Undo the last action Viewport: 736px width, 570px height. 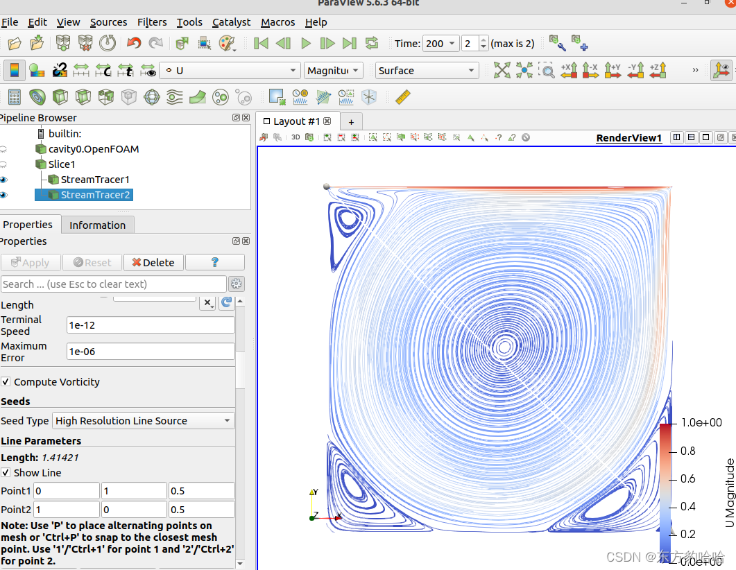coord(134,44)
